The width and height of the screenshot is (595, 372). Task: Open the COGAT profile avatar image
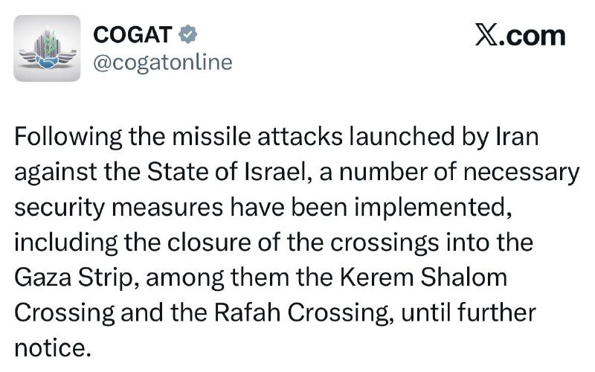[x=47, y=48]
